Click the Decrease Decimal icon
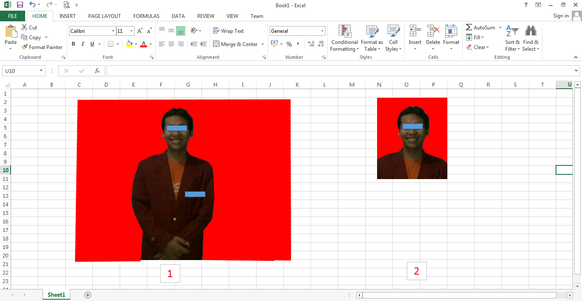 (x=321, y=44)
